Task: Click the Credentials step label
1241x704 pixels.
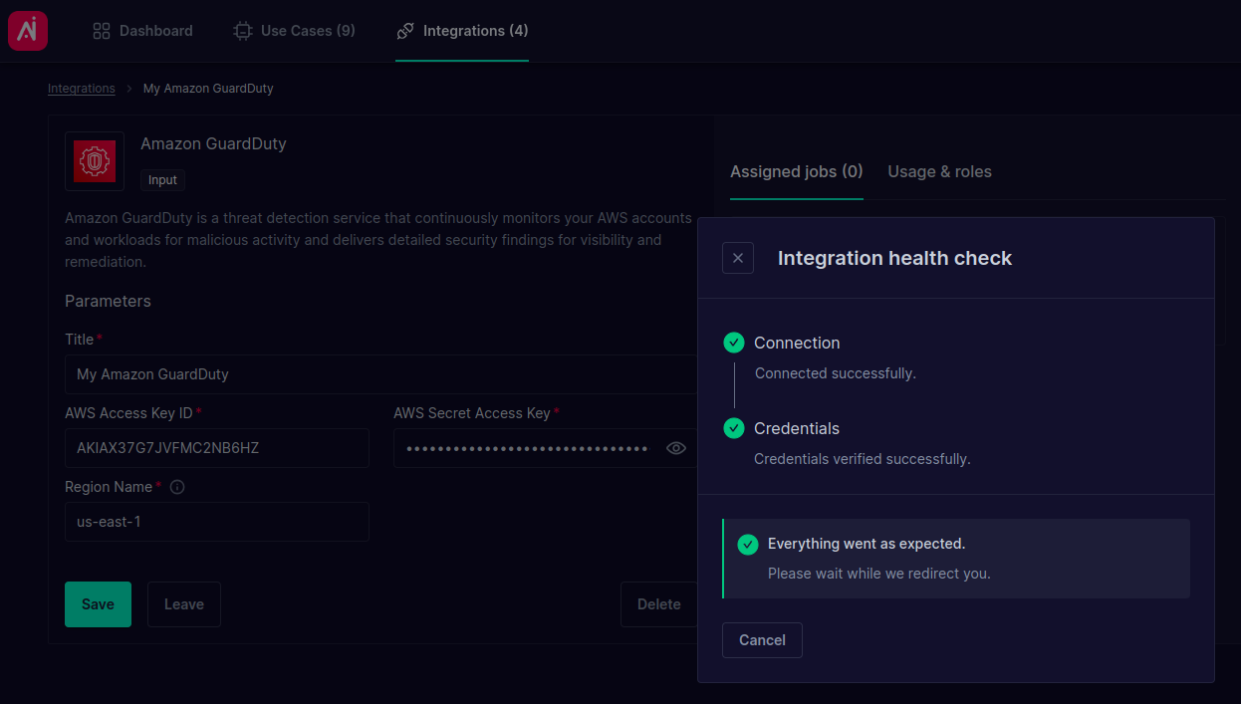Action: [x=797, y=428]
